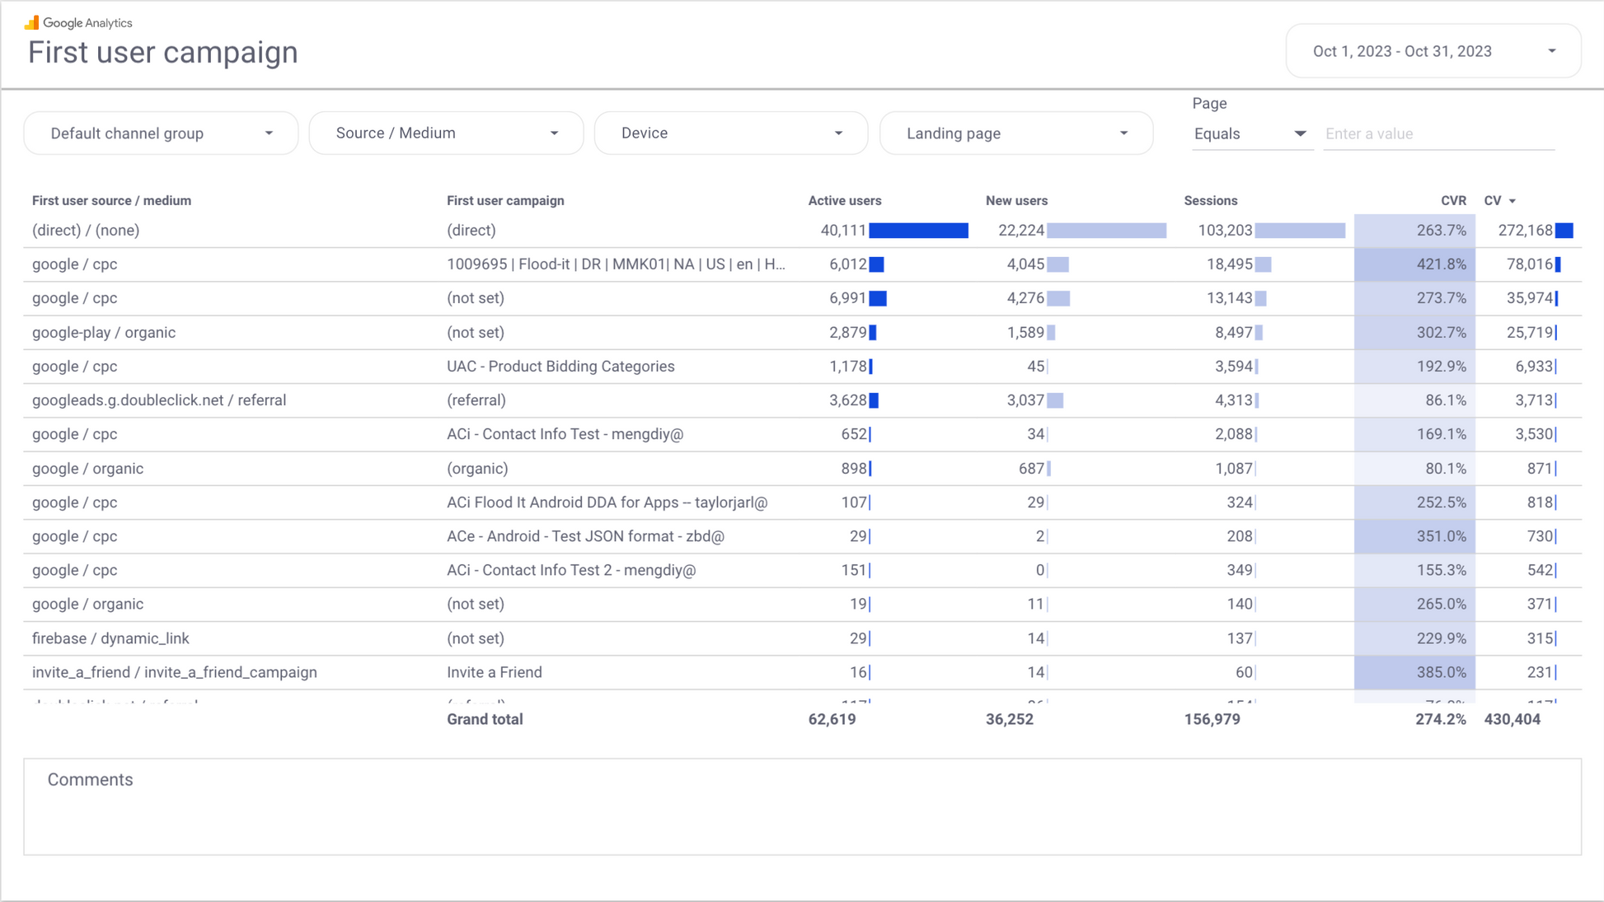This screenshot has width=1604, height=902.
Task: Click the Page 'Enter a value' field
Action: [1438, 134]
